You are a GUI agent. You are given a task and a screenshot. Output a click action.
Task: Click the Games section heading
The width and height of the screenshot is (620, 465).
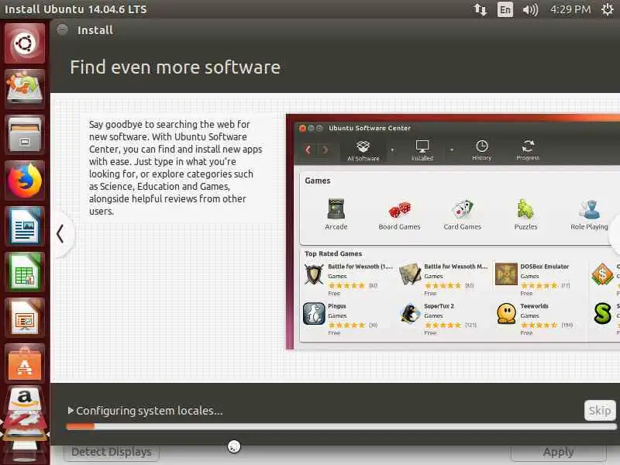tap(317, 181)
